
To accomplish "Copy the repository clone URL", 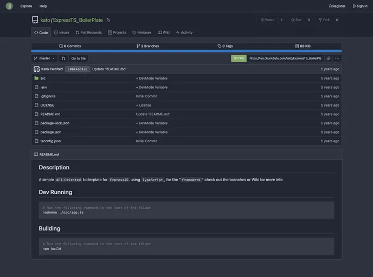I will [329, 58].
